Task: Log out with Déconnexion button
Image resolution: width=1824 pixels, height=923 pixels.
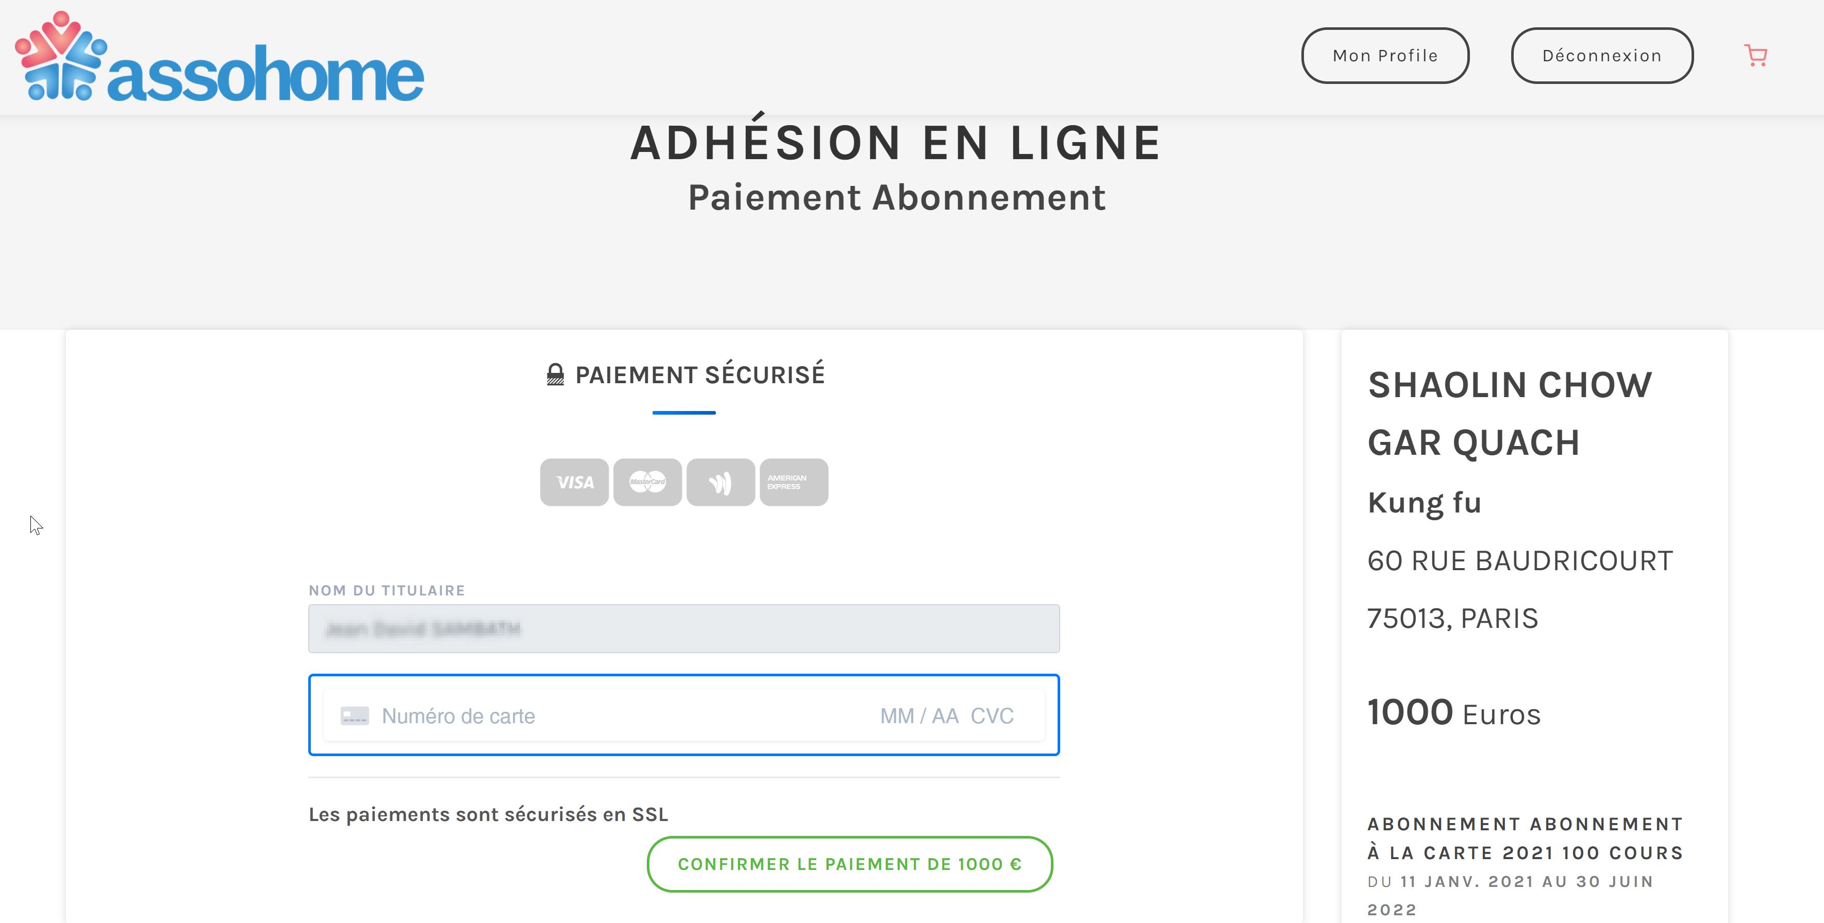Action: click(x=1602, y=55)
